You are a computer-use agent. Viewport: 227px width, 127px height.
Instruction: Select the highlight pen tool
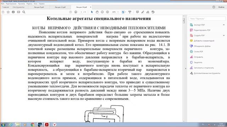[143, 12]
